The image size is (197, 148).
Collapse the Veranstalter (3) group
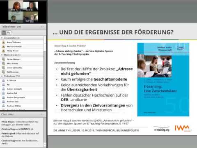[2, 38]
